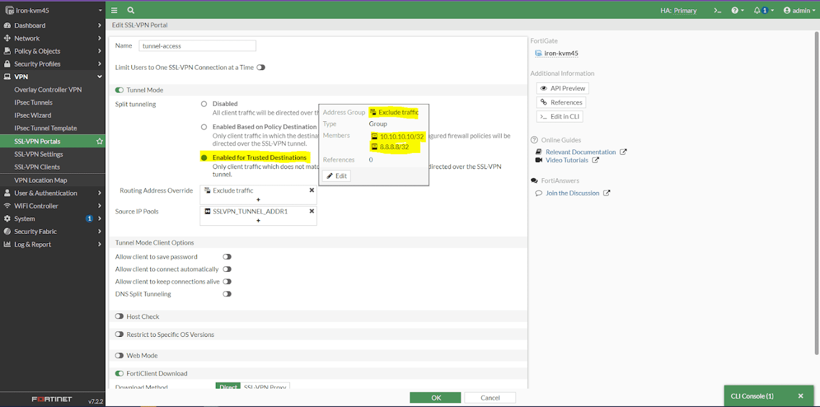Collapse the VPN menu section
The image size is (820, 407).
click(x=53, y=76)
